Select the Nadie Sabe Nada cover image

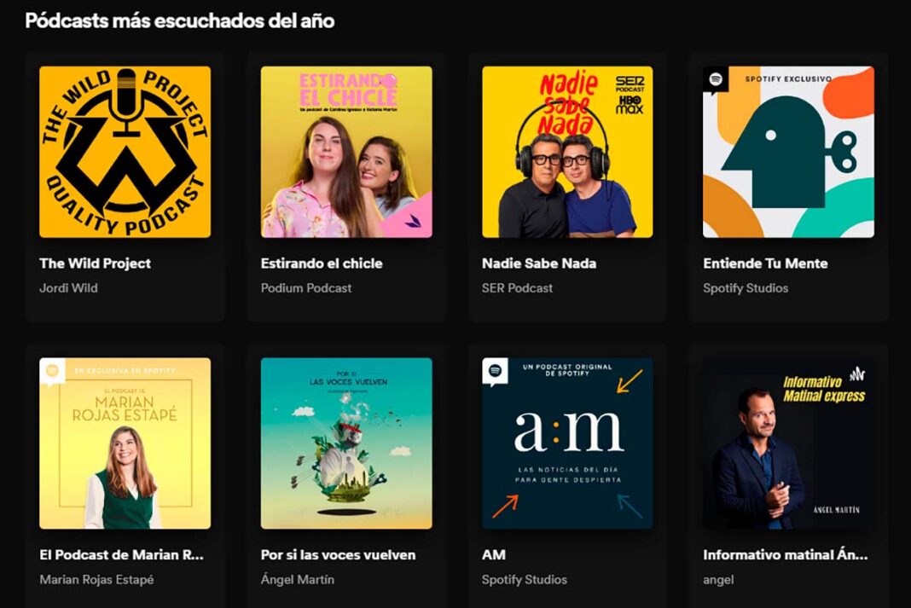pos(567,152)
